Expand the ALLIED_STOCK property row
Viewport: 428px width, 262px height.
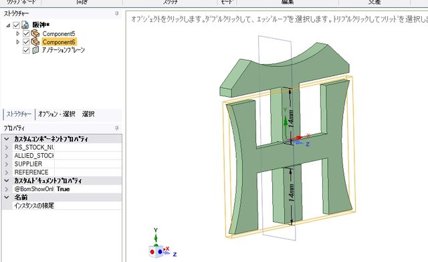[7, 156]
